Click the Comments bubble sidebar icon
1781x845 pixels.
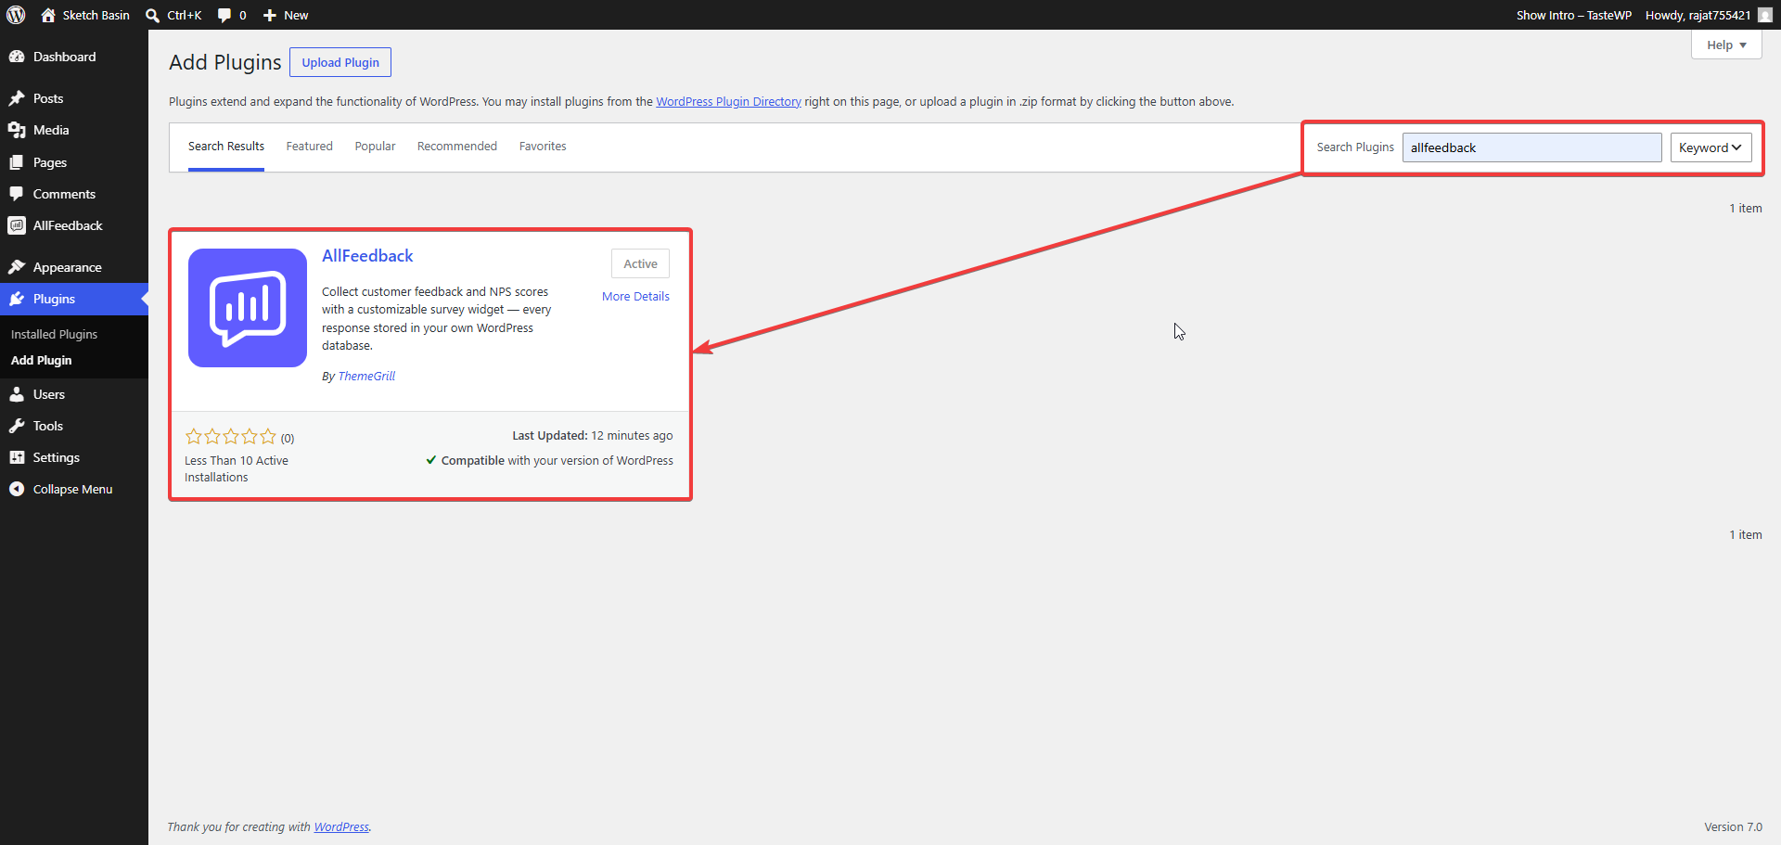[17, 194]
